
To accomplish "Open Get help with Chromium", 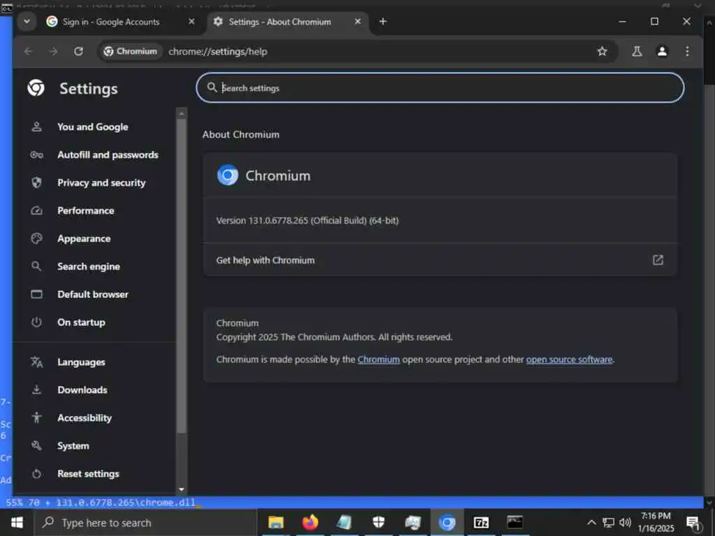I will click(440, 260).
